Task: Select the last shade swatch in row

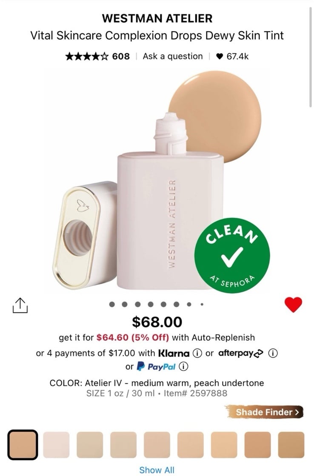Action: pyautogui.click(x=291, y=445)
